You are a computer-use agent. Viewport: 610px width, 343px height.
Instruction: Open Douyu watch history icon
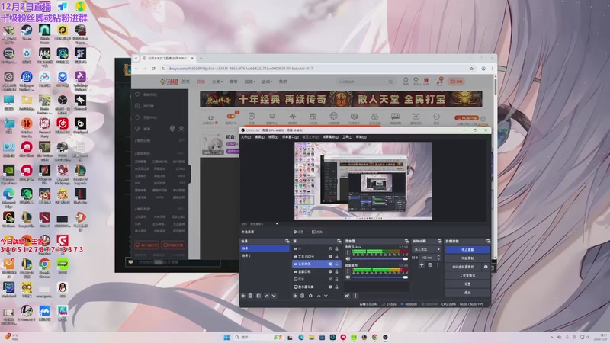point(406,81)
